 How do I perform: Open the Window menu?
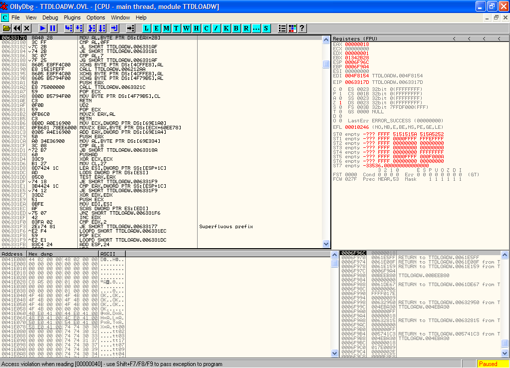120,17
